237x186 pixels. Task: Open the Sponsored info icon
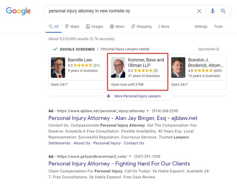point(218,49)
